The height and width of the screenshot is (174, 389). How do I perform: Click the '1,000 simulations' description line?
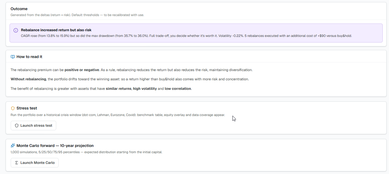tap(87, 152)
